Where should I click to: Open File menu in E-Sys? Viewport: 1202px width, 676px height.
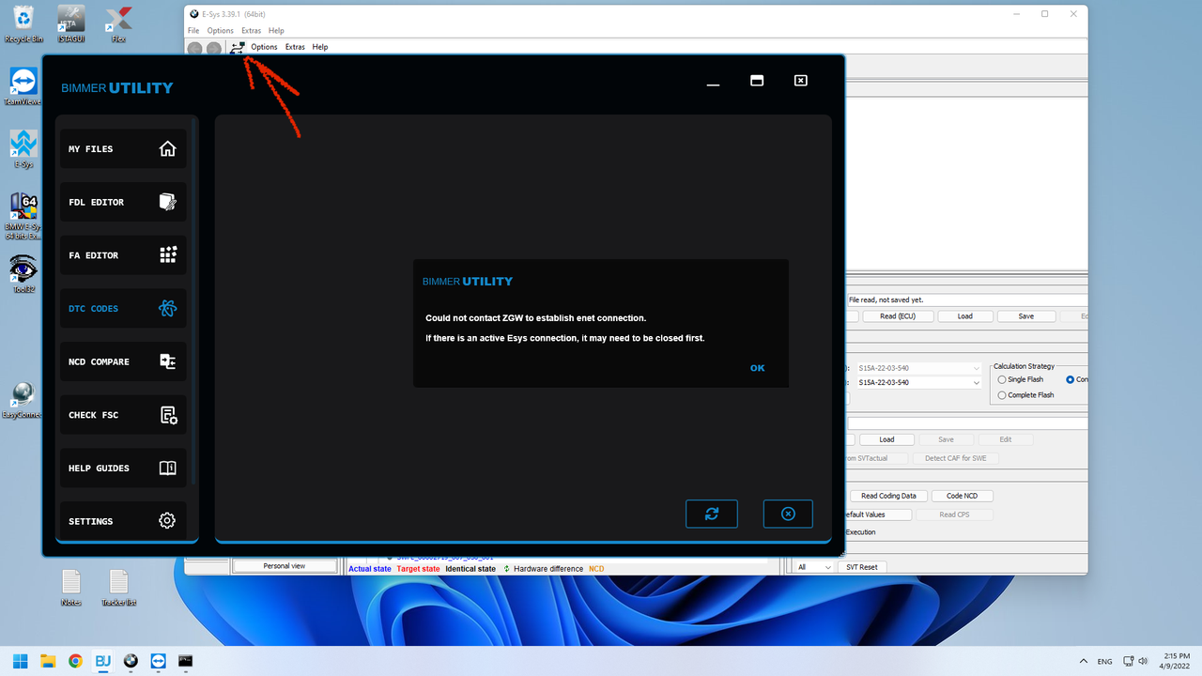(193, 31)
